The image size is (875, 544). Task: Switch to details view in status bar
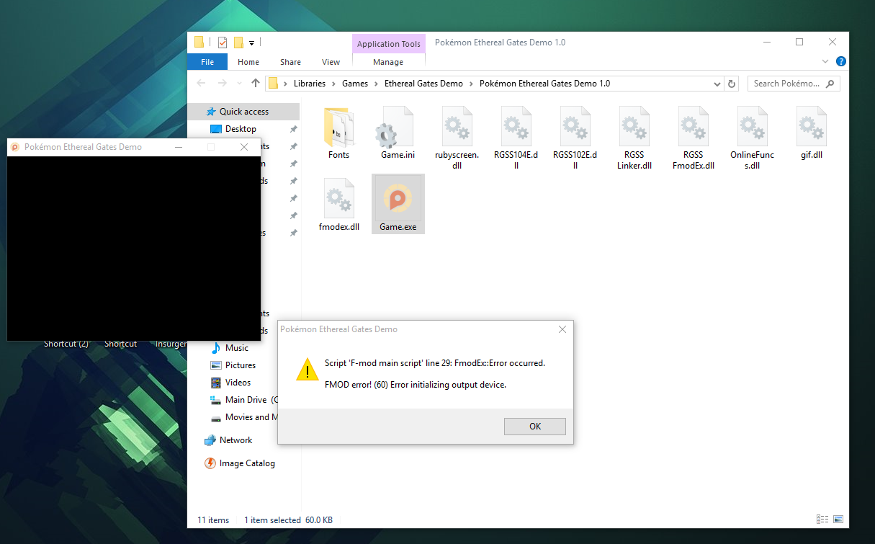pos(822,520)
